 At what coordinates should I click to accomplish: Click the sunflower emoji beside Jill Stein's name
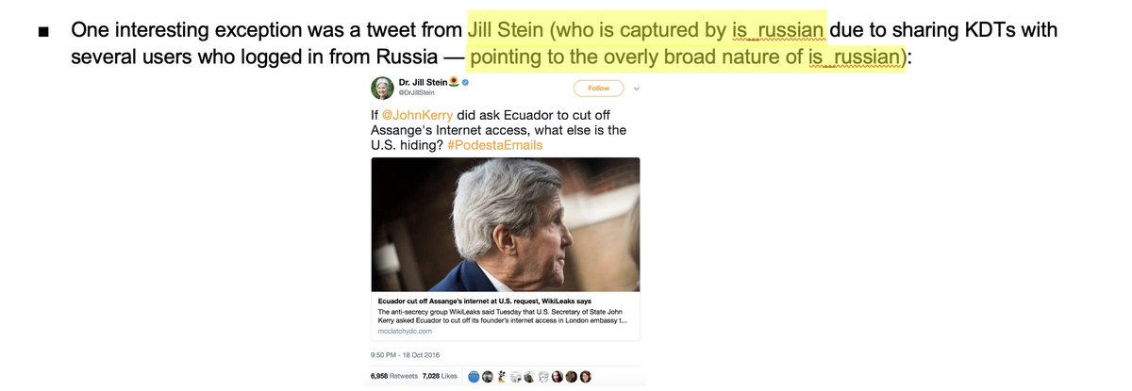tap(453, 83)
